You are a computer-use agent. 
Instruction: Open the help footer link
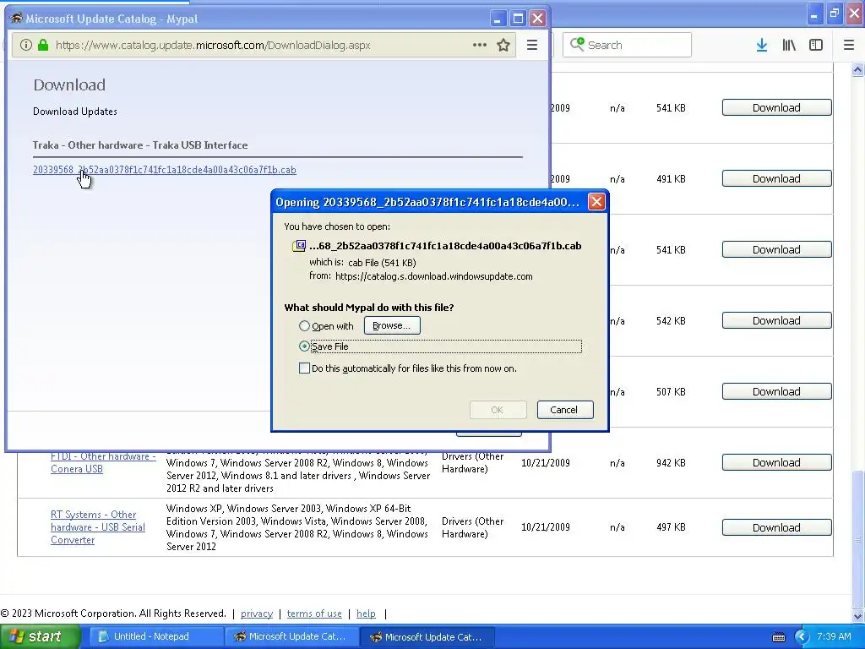pos(366,614)
